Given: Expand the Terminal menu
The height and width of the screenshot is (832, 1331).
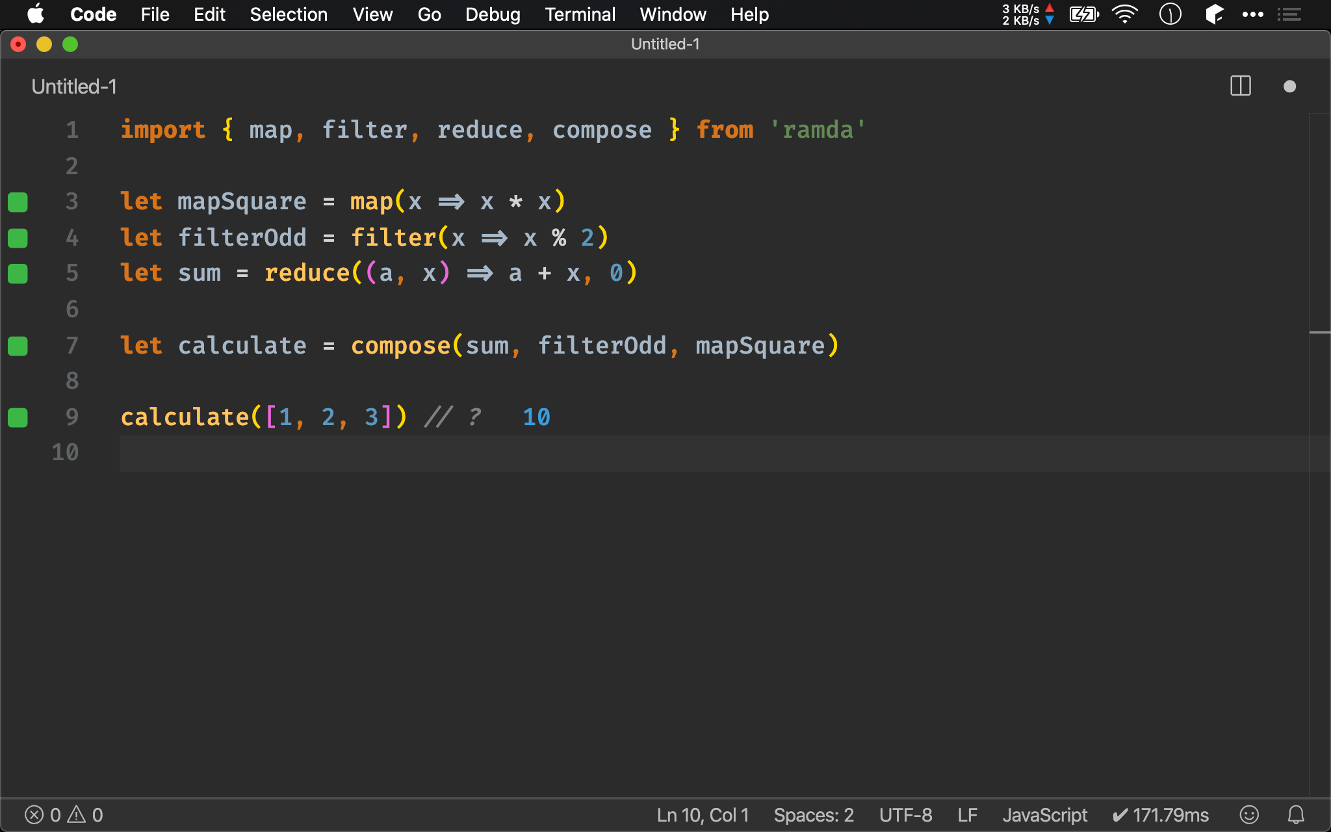Looking at the screenshot, I should 579,14.
